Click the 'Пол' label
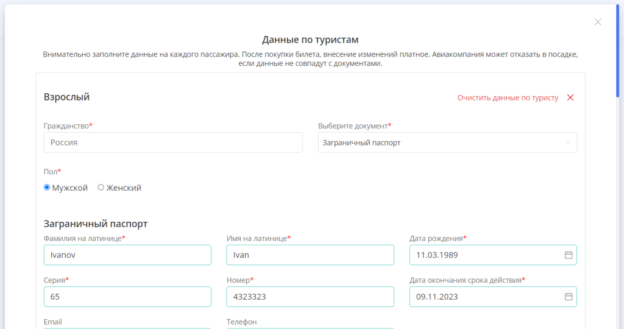Viewport: 624px width, 329px height. (51, 171)
